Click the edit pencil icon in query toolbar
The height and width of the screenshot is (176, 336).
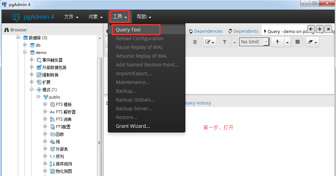coord(208,42)
